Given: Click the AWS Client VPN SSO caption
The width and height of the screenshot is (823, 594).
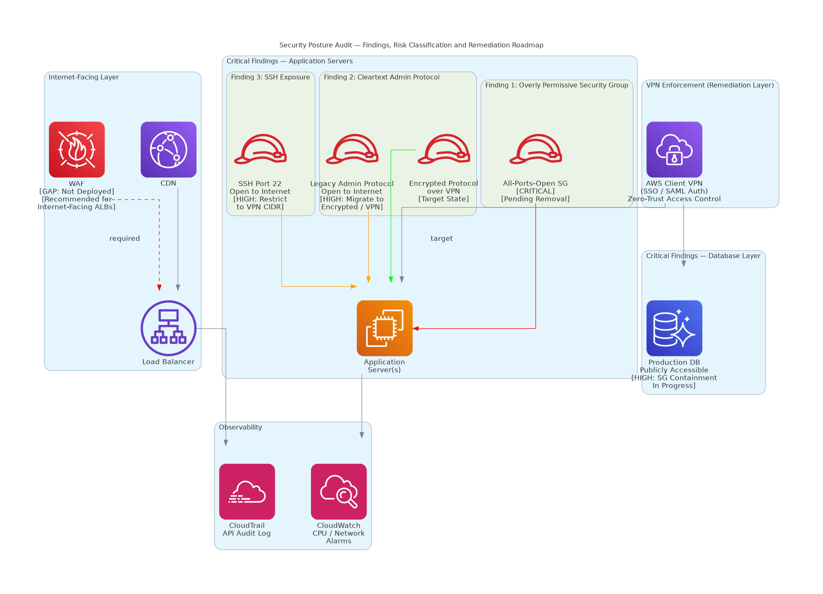Looking at the screenshot, I should [674, 191].
